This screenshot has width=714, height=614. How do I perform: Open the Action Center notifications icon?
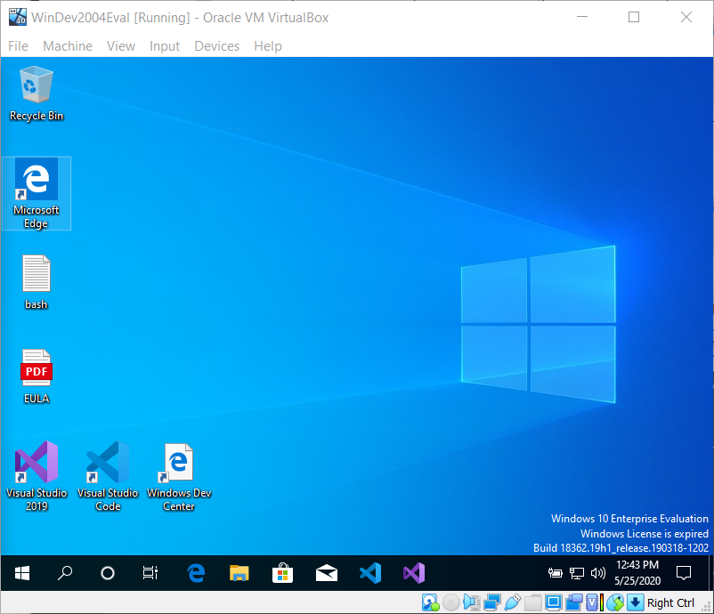click(x=684, y=573)
